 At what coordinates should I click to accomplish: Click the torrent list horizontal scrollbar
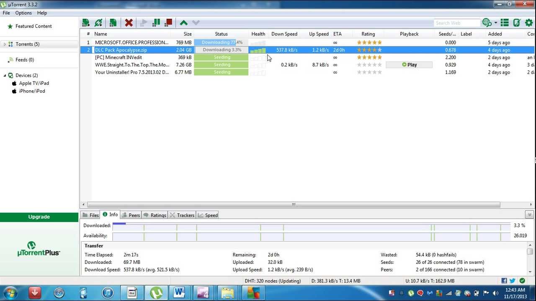(x=293, y=204)
